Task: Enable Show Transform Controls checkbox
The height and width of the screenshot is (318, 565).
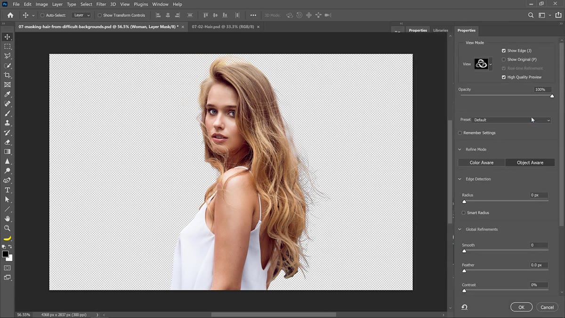Action: click(x=99, y=15)
